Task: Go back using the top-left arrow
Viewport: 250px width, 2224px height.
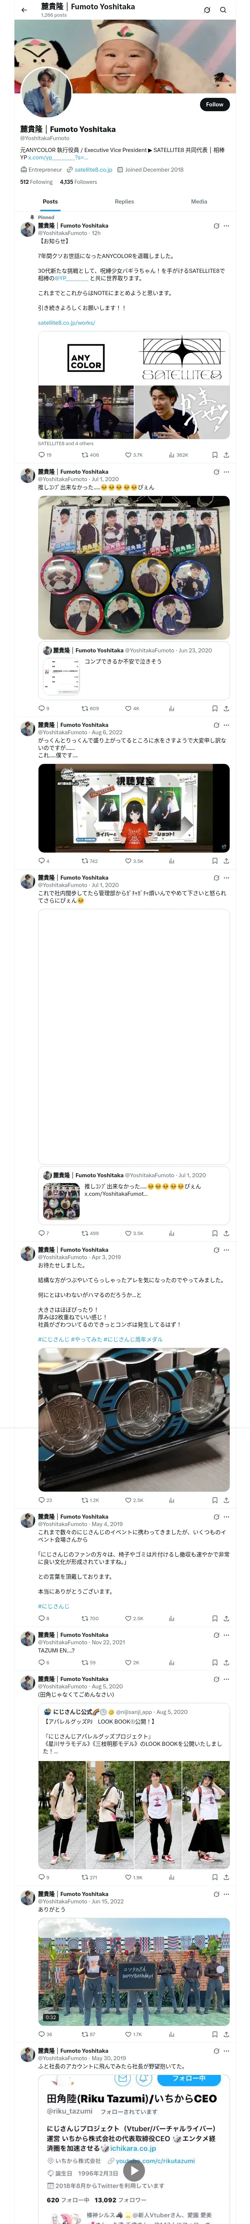Action: (24, 10)
